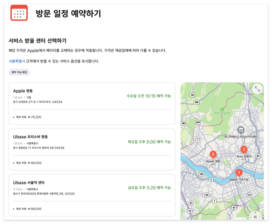Open the 서울특별시 location link
This screenshot has width=272, height=224.
click(17, 61)
